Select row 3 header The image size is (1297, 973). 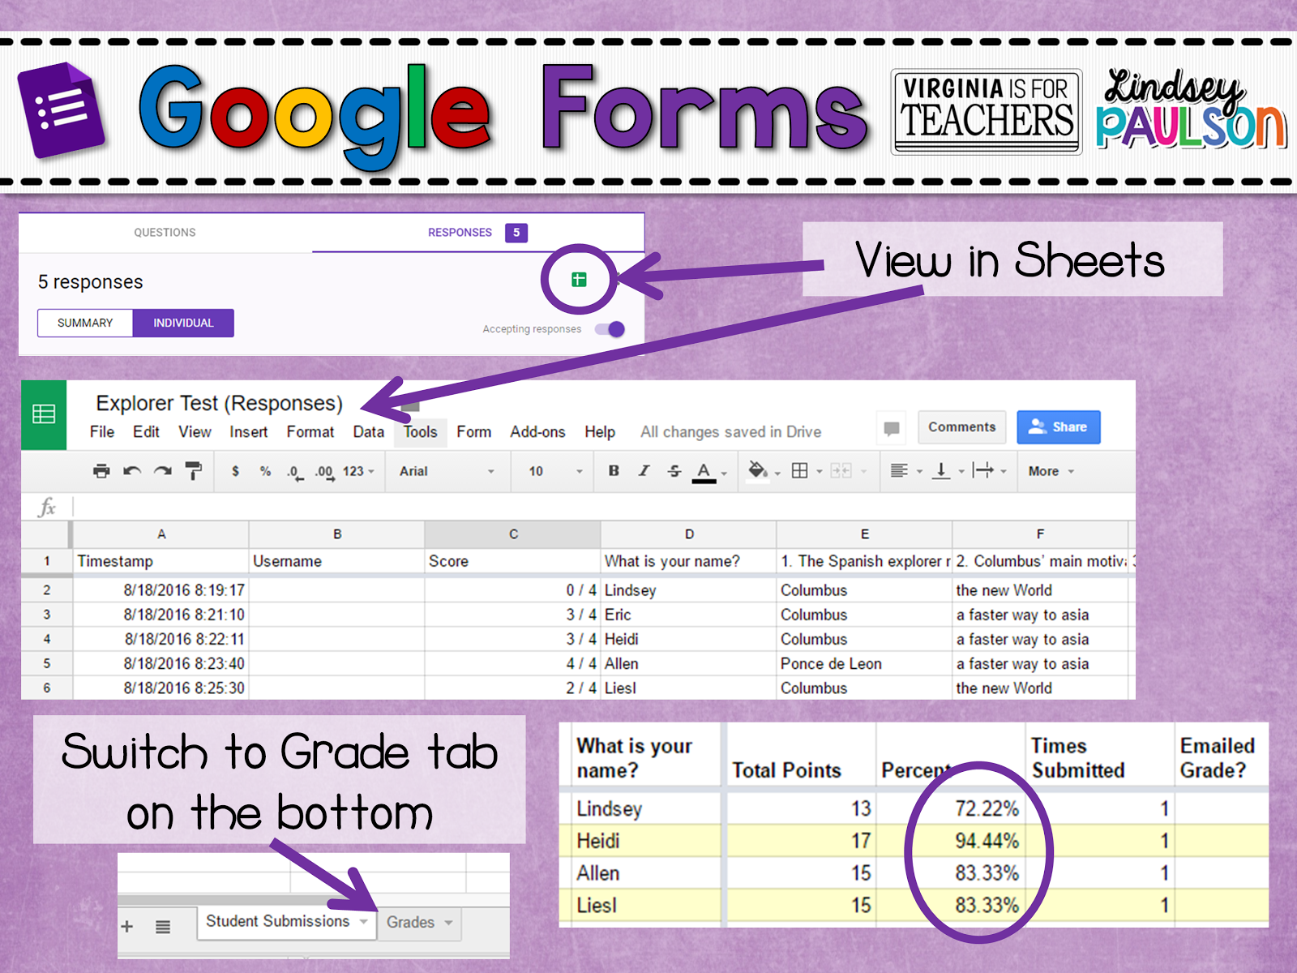click(x=47, y=615)
